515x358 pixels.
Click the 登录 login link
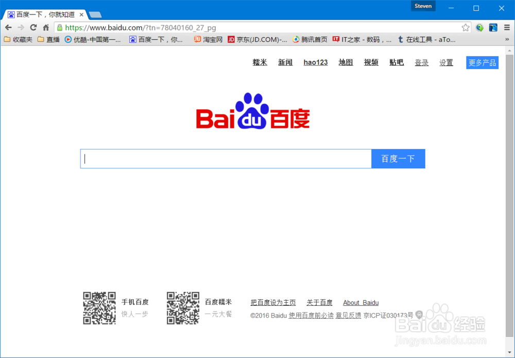422,62
